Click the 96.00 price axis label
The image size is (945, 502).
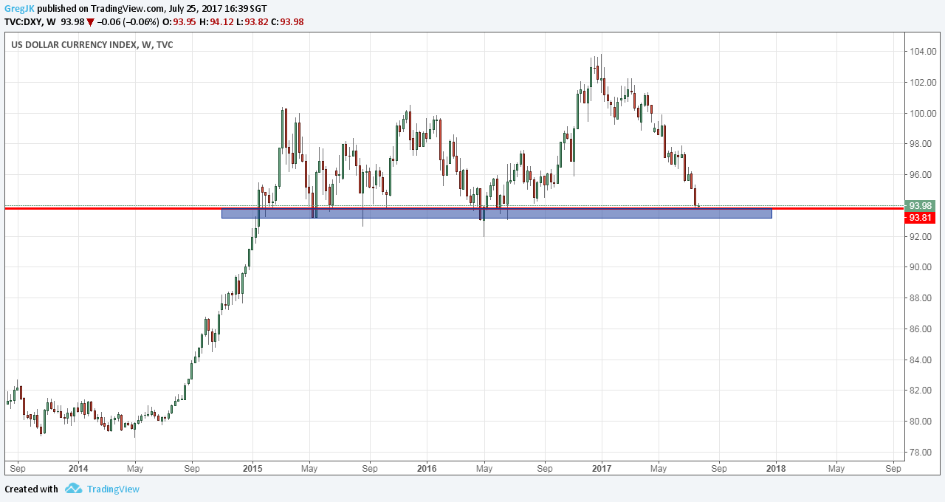(x=920, y=175)
